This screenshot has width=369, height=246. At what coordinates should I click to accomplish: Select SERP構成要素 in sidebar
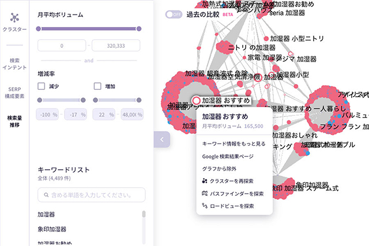[14, 93]
